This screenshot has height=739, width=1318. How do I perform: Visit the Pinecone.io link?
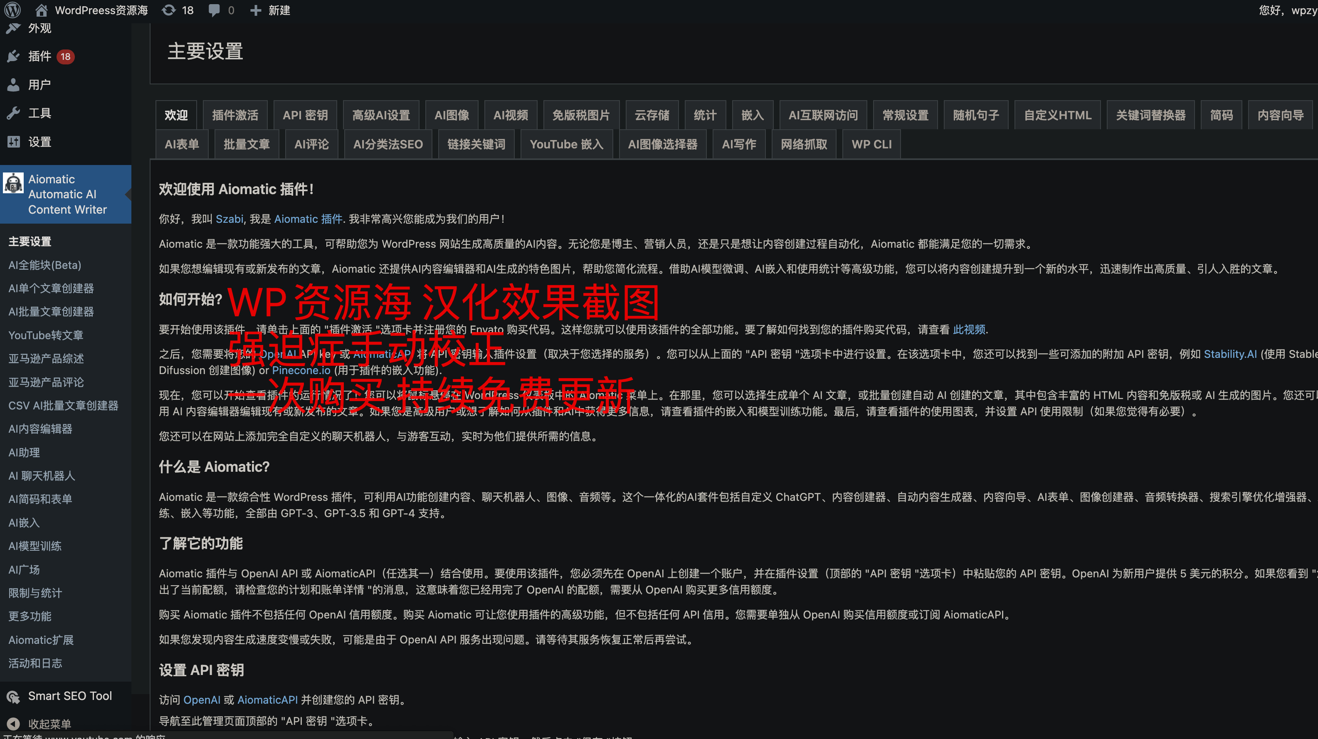[301, 370]
